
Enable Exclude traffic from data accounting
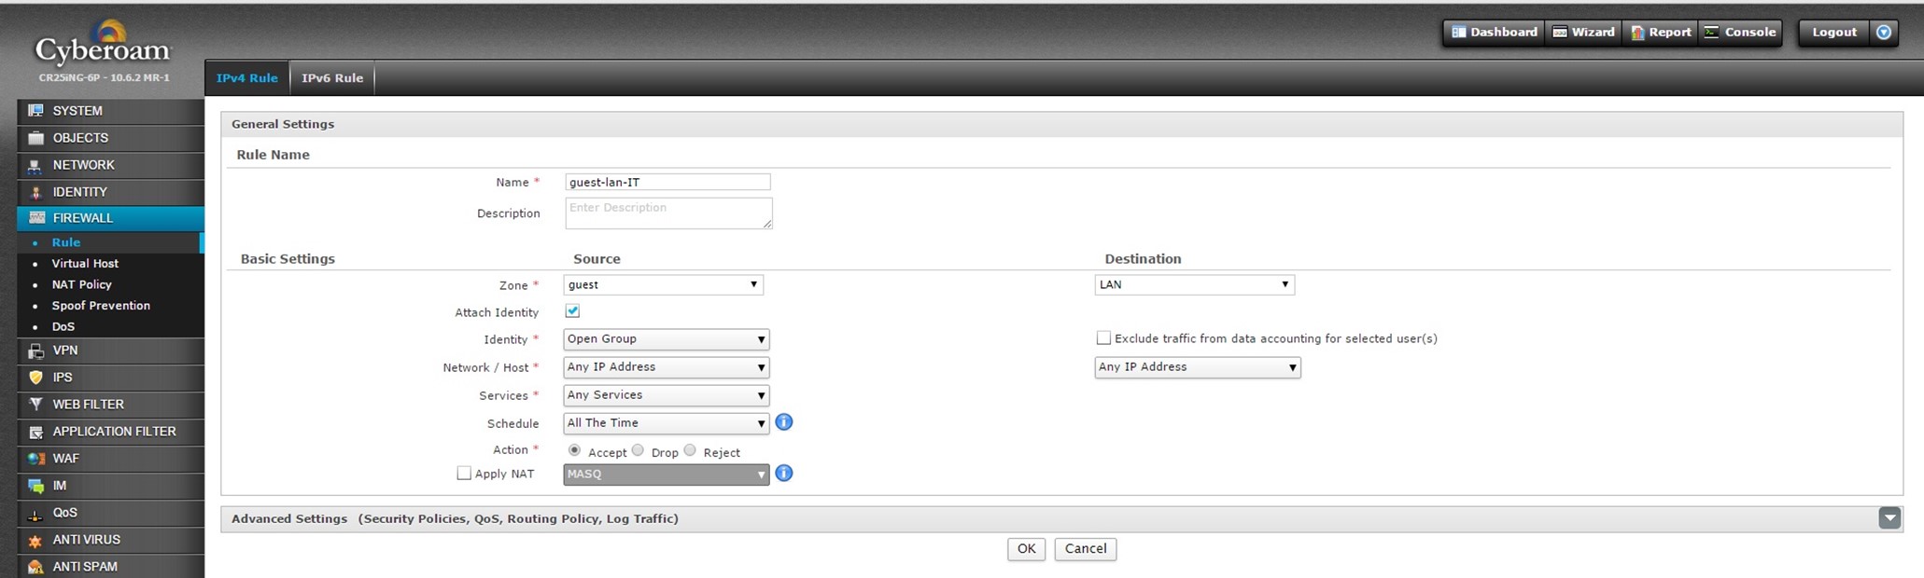(x=1103, y=338)
